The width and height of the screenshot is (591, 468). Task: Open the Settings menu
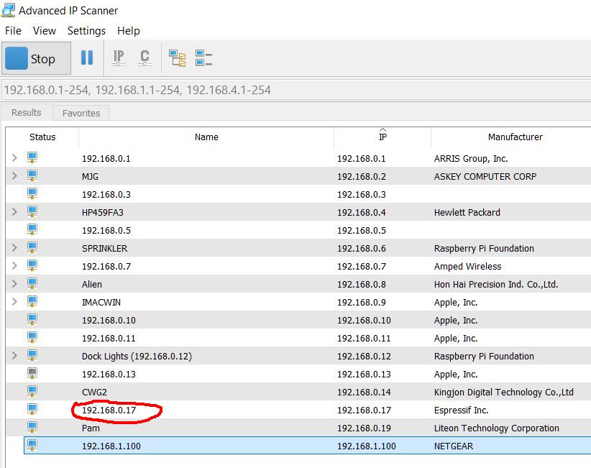86,31
